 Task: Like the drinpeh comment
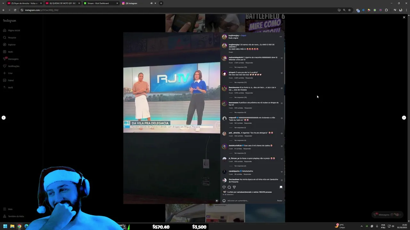click(x=282, y=73)
